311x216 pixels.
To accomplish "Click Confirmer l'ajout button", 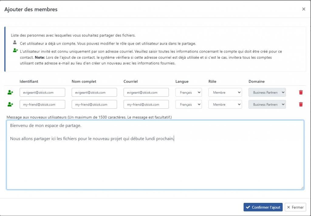I will pyautogui.click(x=263, y=207).
